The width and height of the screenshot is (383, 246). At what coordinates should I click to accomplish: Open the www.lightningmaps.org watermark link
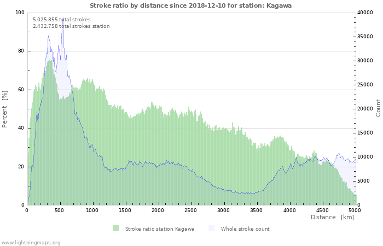[x=31, y=242]
